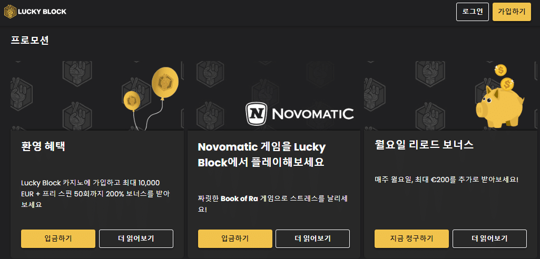Open the 월요일 리로드 보너스 title

coord(424,145)
